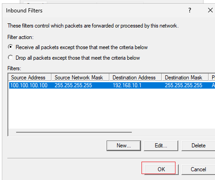Click the horizontal scrollbar under filters list
Viewport: 215px width, 180px height.
tap(74, 132)
